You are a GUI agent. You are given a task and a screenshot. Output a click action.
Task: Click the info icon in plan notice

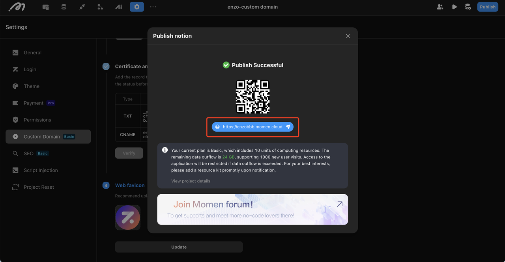[x=165, y=150]
